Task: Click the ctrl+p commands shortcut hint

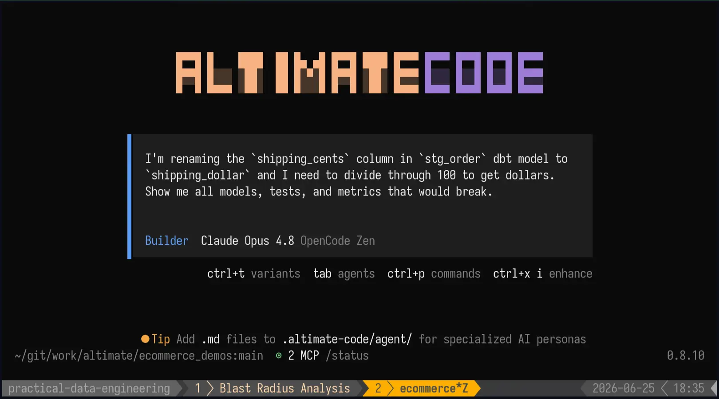Action: pos(434,274)
